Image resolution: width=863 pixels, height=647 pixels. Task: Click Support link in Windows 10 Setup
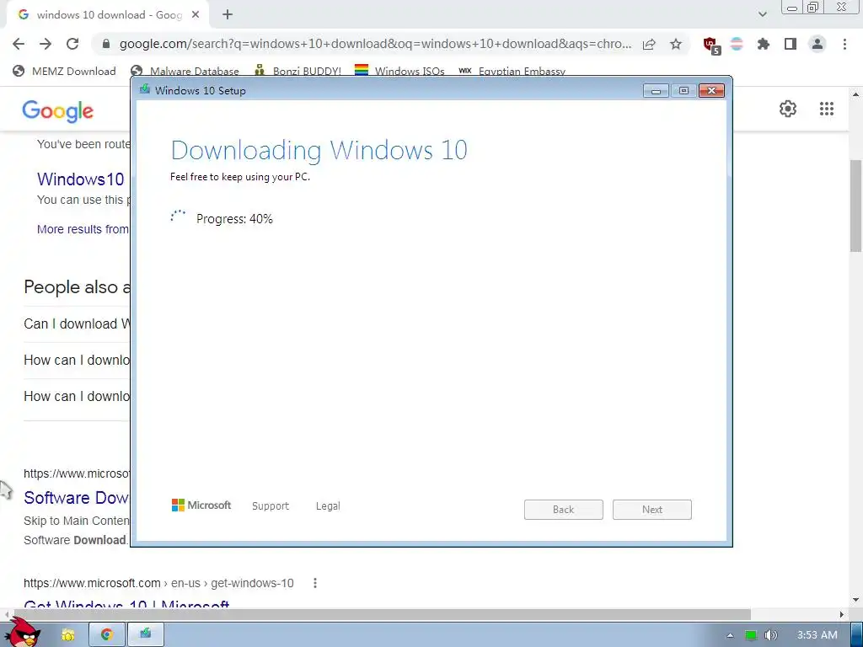271,505
